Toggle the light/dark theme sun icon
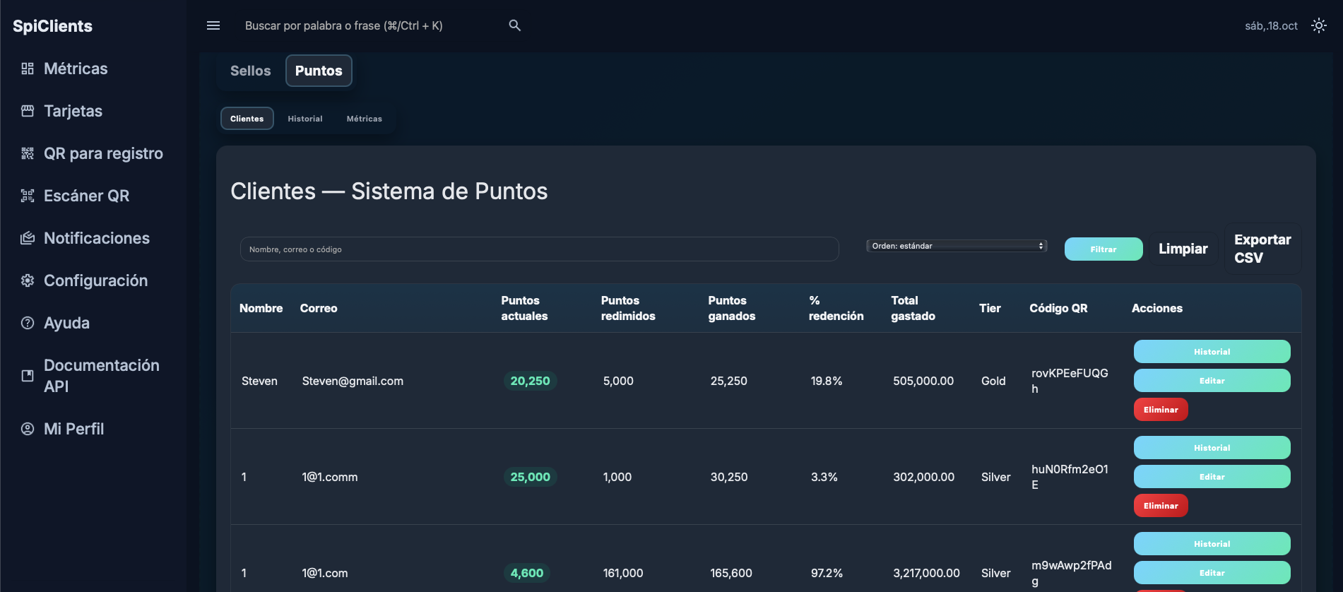This screenshot has width=1343, height=592. [1319, 25]
